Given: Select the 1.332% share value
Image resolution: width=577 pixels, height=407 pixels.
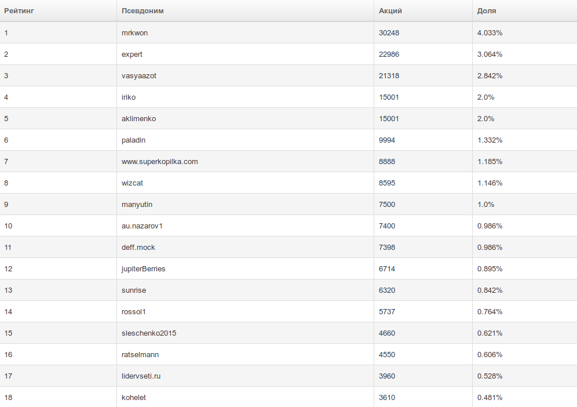Looking at the screenshot, I should [490, 140].
